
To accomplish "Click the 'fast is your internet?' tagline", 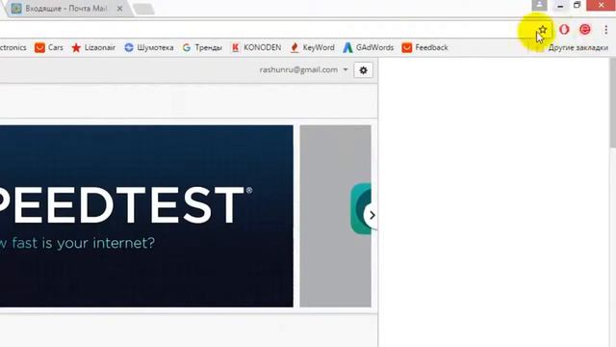I will click(84, 243).
